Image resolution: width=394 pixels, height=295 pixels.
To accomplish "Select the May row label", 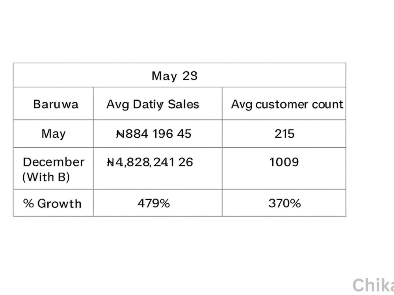I will pyautogui.click(x=53, y=133).
